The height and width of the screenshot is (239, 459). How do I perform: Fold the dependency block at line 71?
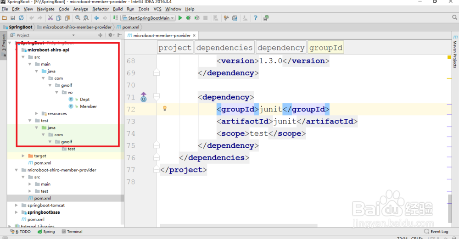157,96
